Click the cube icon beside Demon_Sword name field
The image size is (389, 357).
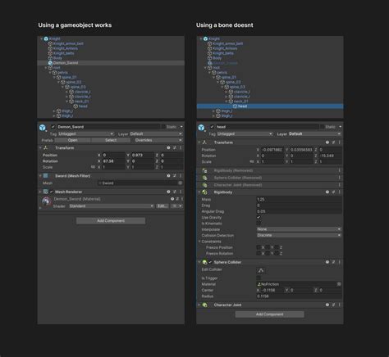(43, 128)
